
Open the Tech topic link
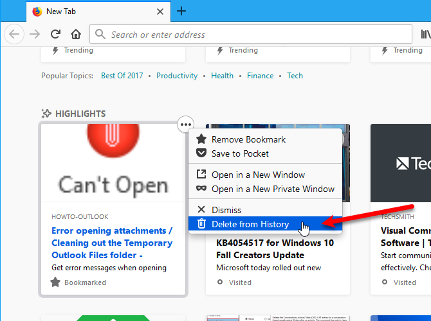[295, 76]
